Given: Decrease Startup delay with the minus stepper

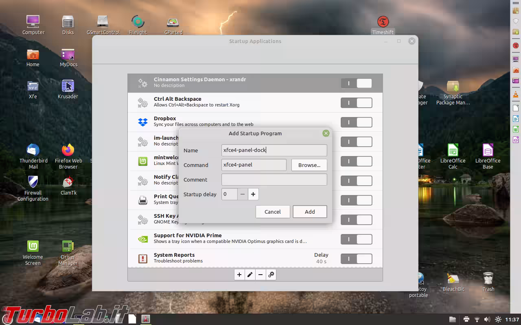Looking at the screenshot, I should point(243,194).
